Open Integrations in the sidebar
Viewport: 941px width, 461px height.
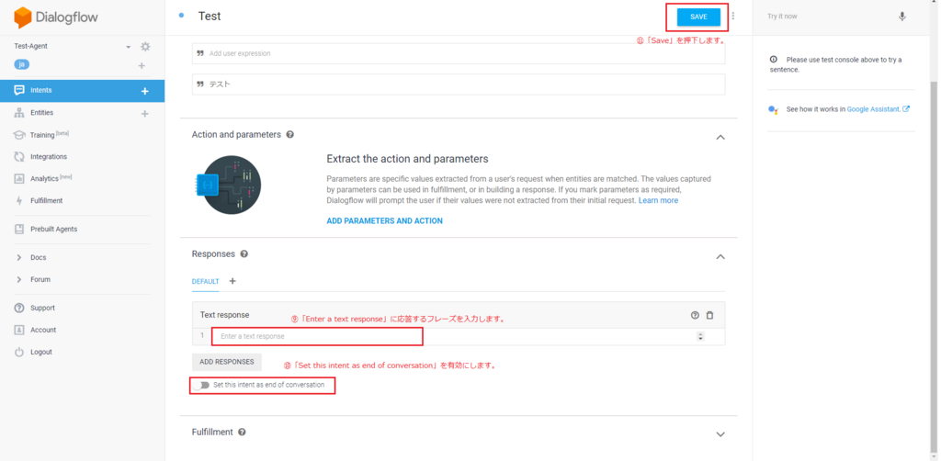pyautogui.click(x=49, y=156)
